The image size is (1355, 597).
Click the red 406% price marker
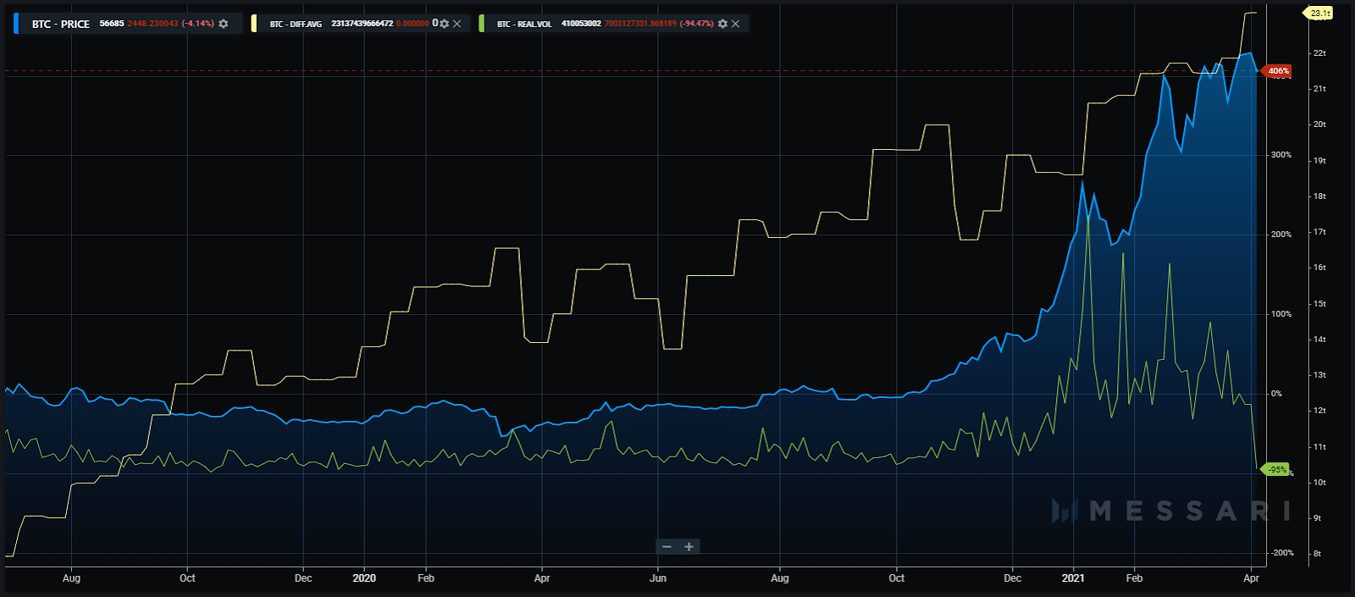click(1278, 71)
